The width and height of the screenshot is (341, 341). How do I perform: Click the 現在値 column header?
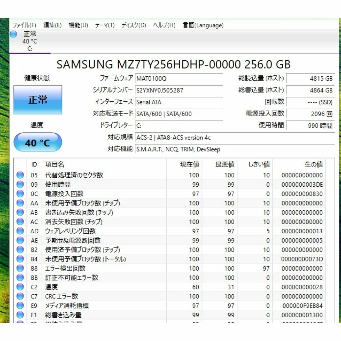point(184,165)
